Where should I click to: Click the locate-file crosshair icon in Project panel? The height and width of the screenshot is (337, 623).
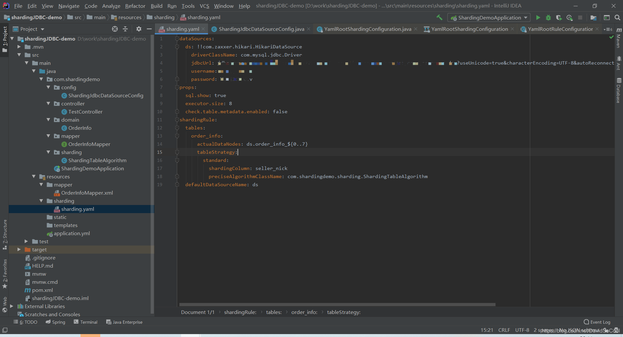point(115,29)
